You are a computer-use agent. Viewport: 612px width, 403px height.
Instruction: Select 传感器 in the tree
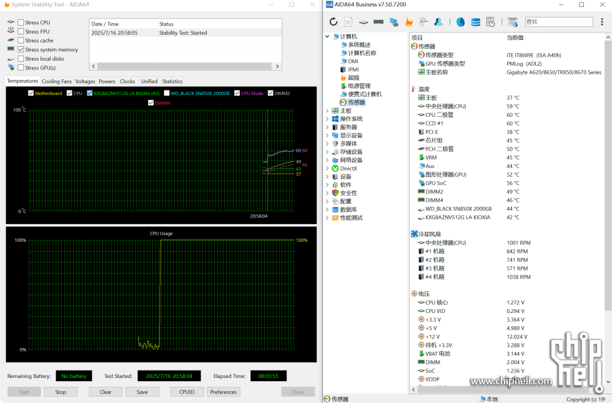[x=357, y=102]
